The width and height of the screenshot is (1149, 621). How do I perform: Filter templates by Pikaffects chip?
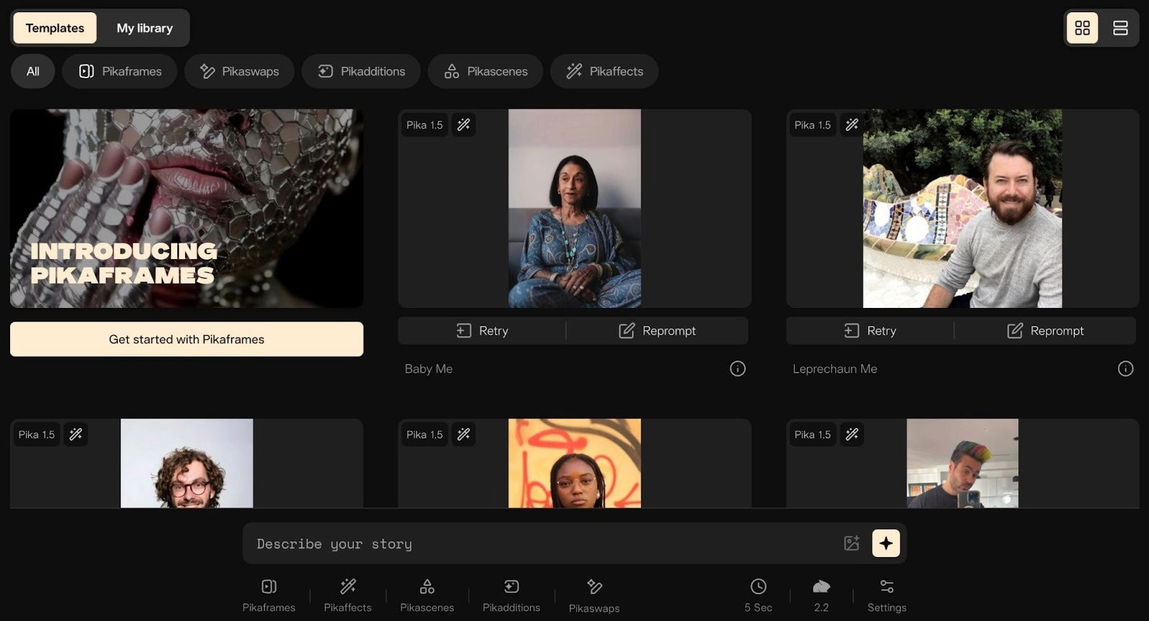click(605, 71)
